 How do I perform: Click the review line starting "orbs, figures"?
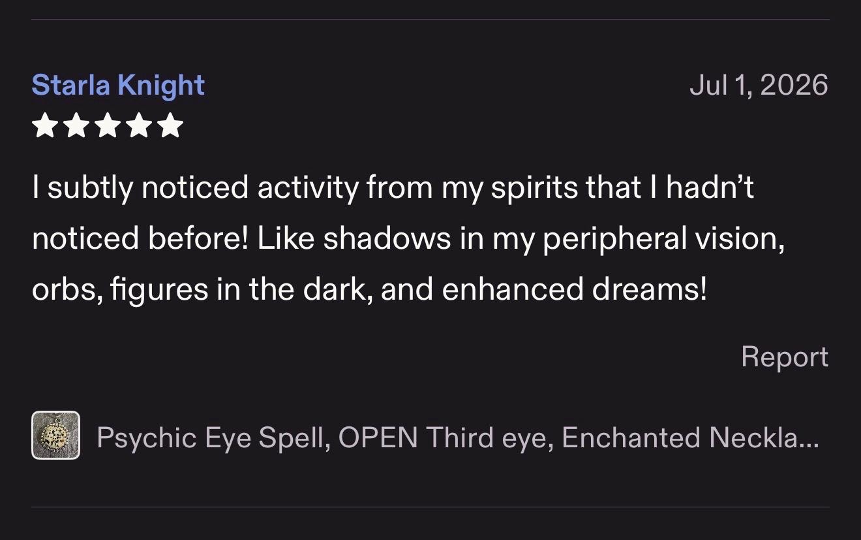[369, 289]
